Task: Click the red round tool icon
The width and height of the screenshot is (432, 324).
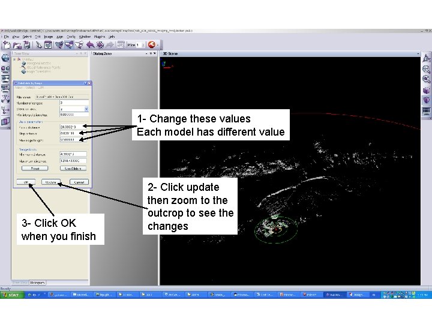Action: tap(152, 44)
